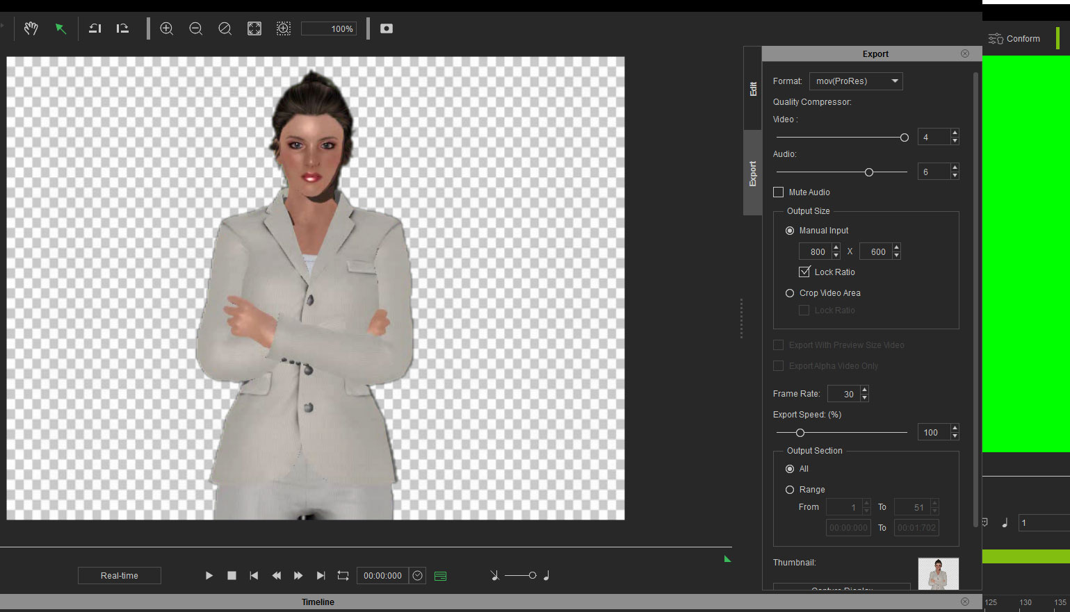Enable the Mute Audio checkbox
The width and height of the screenshot is (1070, 612).
(779, 192)
